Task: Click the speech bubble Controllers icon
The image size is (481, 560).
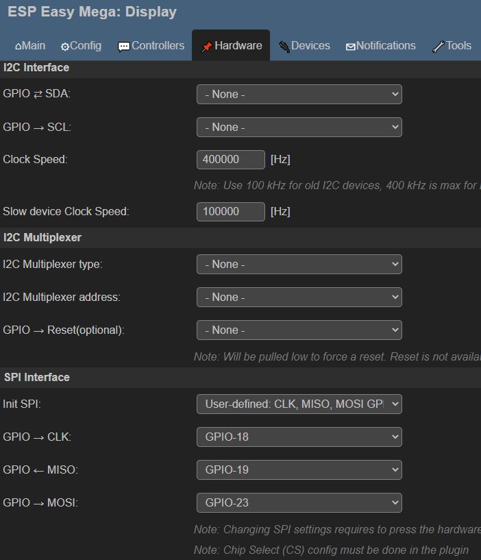Action: [123, 47]
